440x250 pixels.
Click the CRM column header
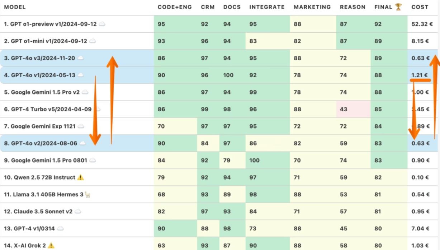pos(208,7)
